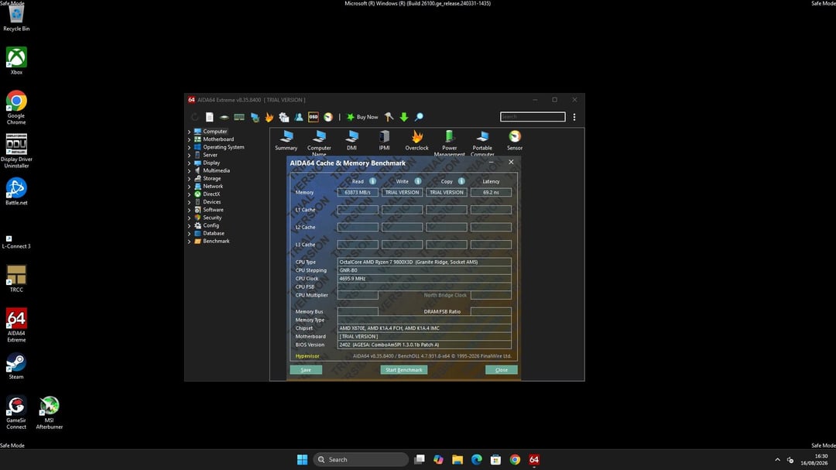Open the GameSir Connect desktop icon
This screenshot has height=470, width=836.
(16, 413)
